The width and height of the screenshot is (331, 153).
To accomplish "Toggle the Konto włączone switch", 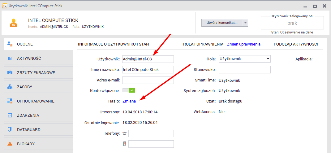I will point(129,90).
